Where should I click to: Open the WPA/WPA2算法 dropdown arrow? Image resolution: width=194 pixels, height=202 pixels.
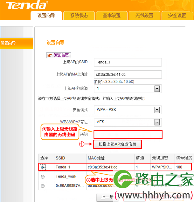click(x=157, y=122)
